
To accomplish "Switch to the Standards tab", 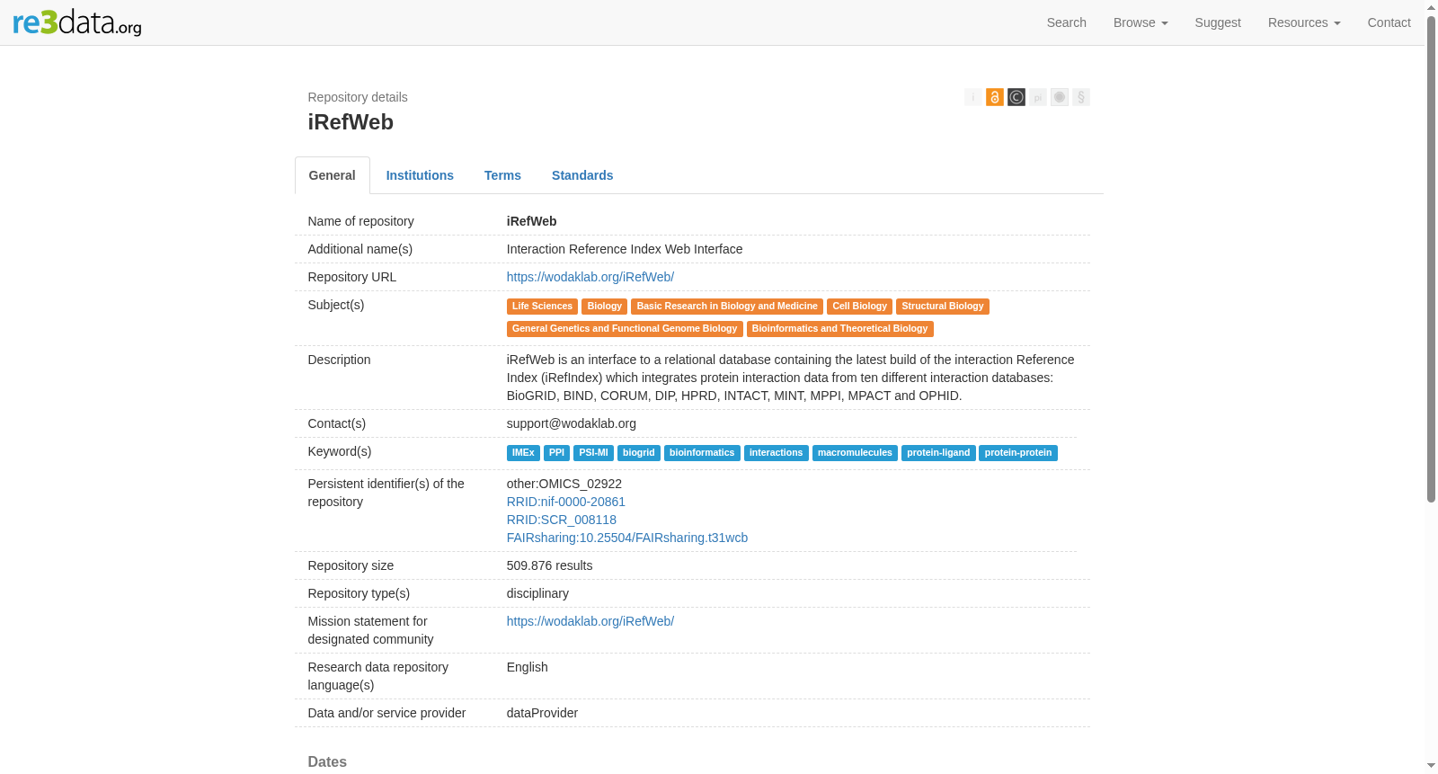I will (582, 175).
